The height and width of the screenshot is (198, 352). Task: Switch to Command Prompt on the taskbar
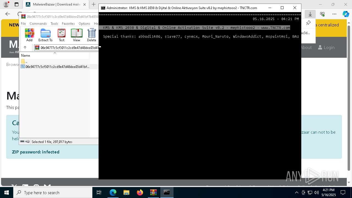[167, 193]
